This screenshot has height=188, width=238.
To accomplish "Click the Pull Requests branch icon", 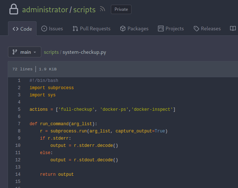I will pos(75,29).
